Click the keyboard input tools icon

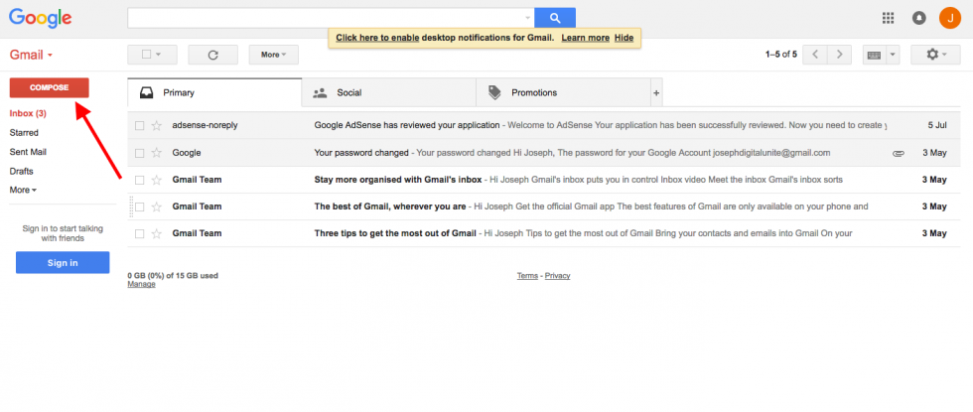875,55
